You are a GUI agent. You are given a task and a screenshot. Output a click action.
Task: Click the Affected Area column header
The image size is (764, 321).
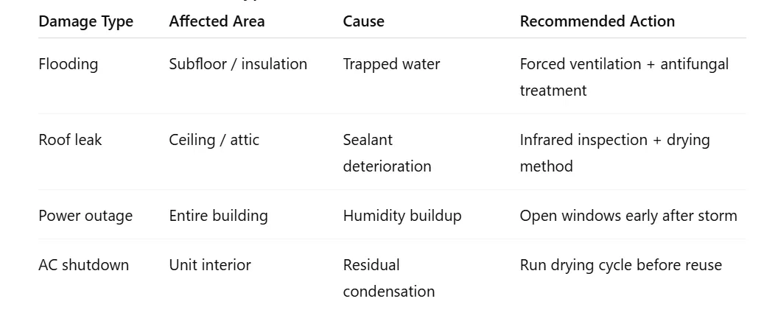[217, 21]
